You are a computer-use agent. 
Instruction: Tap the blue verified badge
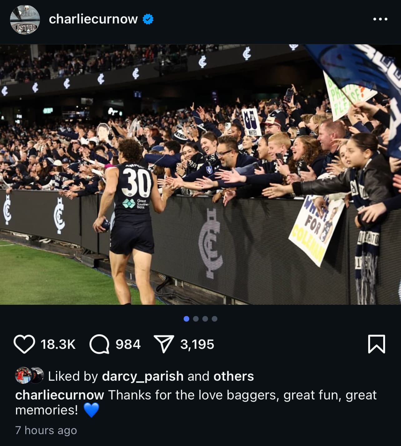148,19
